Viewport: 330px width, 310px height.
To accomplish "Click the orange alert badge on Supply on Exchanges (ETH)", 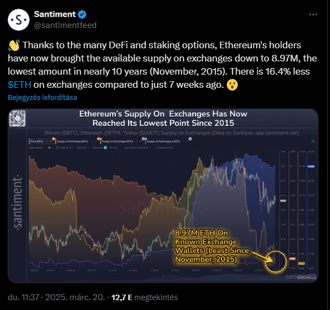I will [98, 139].
